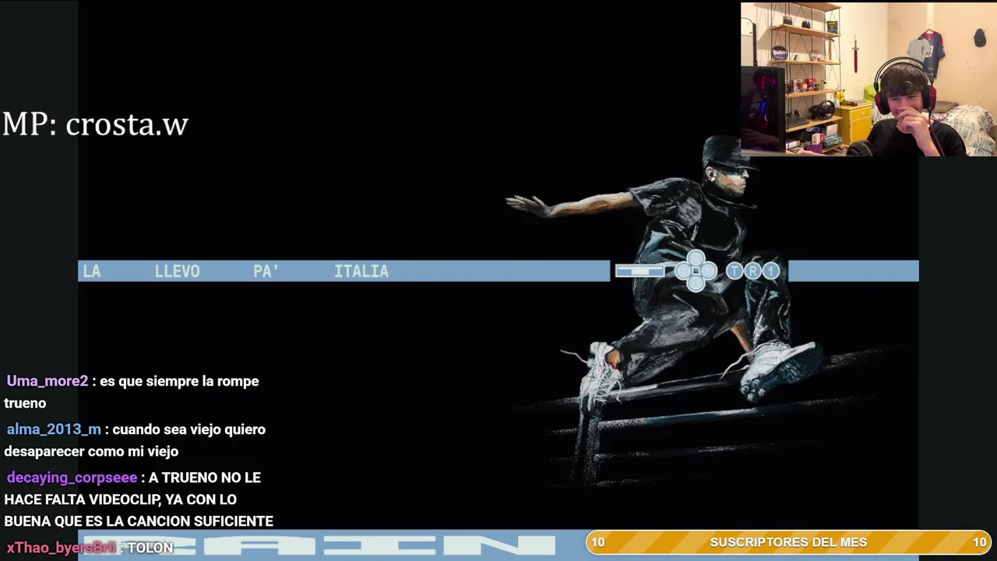Screen dimensions: 997x561
Task: Click the small rectangular meter in the bar
Action: point(639,271)
